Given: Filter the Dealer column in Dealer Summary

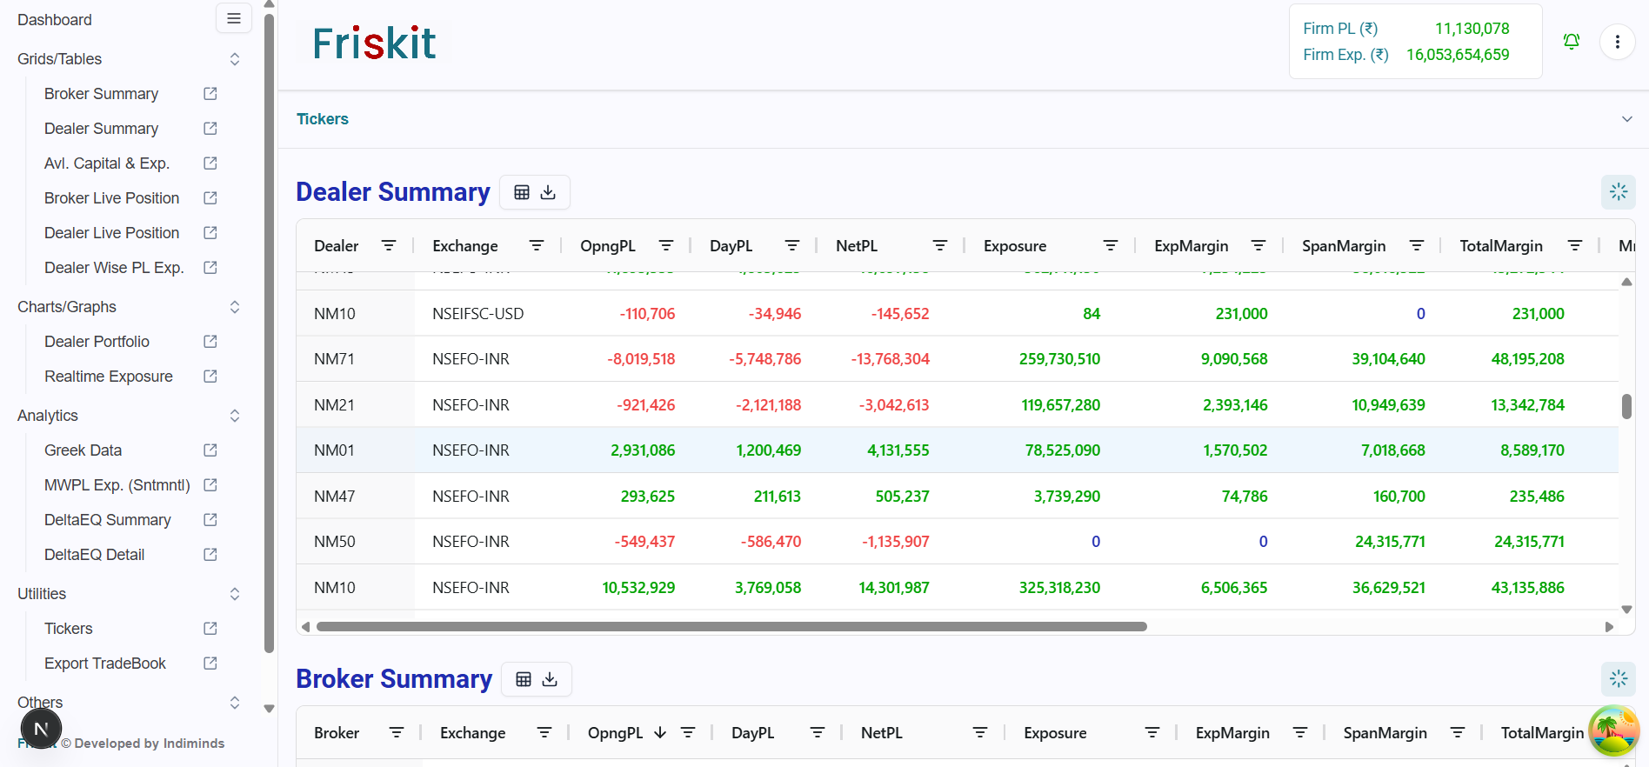Looking at the screenshot, I should click(x=389, y=246).
